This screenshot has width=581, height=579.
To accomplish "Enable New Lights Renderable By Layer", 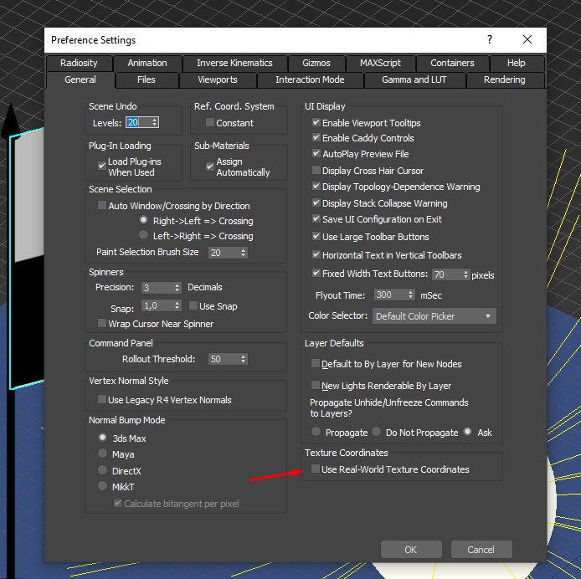I will click(316, 385).
